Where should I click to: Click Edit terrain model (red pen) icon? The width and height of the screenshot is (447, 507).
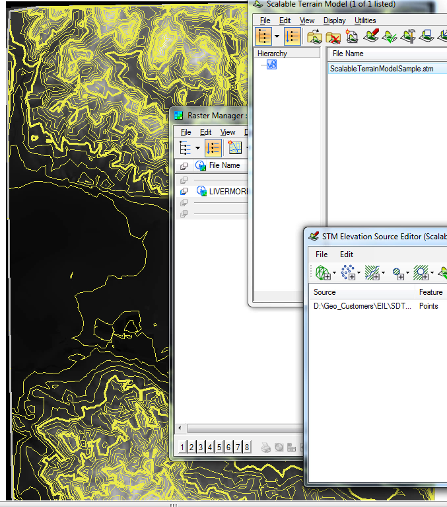(371, 36)
